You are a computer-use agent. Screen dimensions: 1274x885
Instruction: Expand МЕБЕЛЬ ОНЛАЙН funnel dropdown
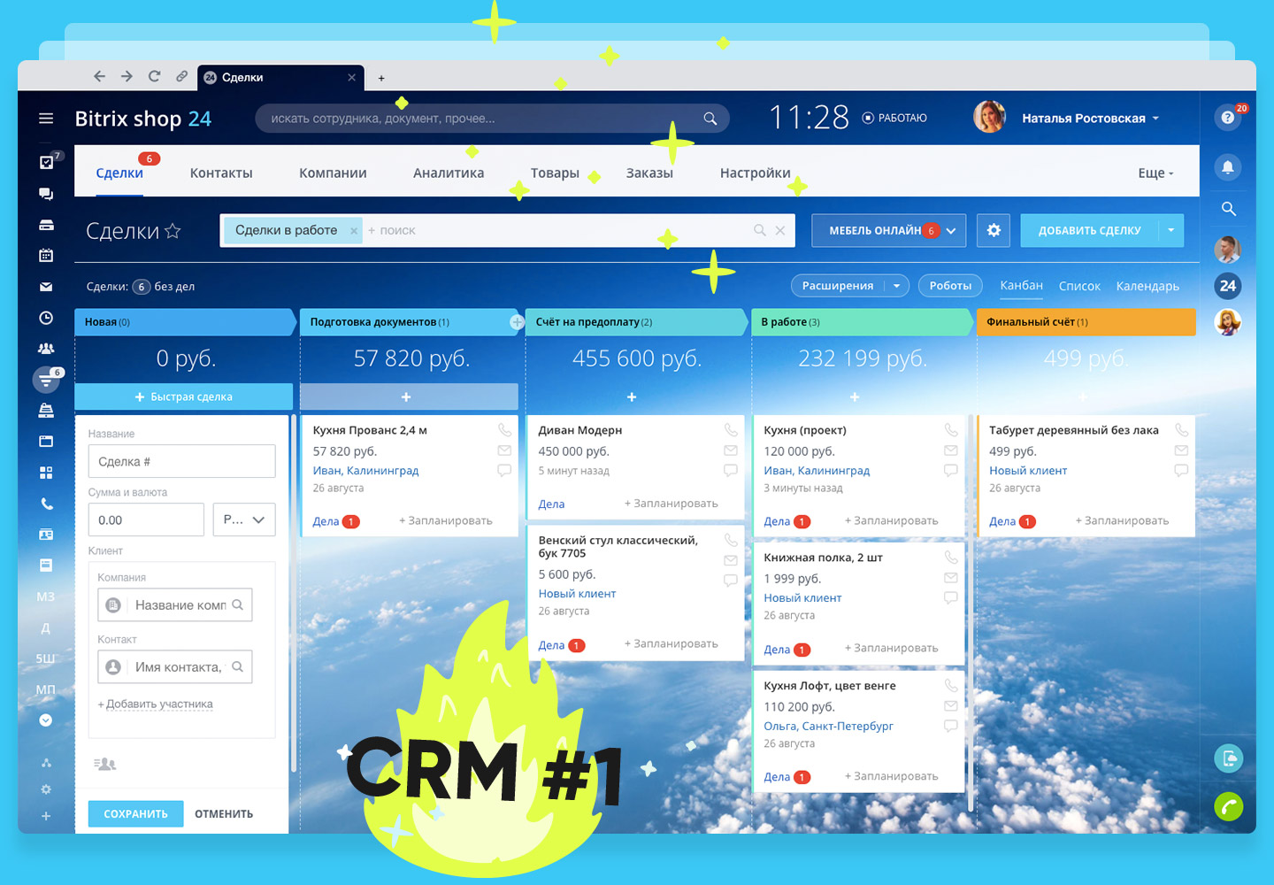pyautogui.click(x=951, y=231)
